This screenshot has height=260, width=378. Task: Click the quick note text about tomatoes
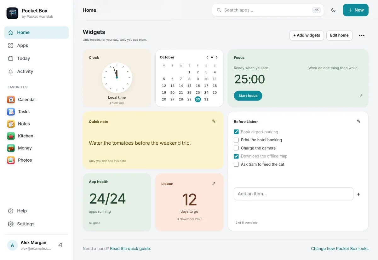click(x=140, y=143)
